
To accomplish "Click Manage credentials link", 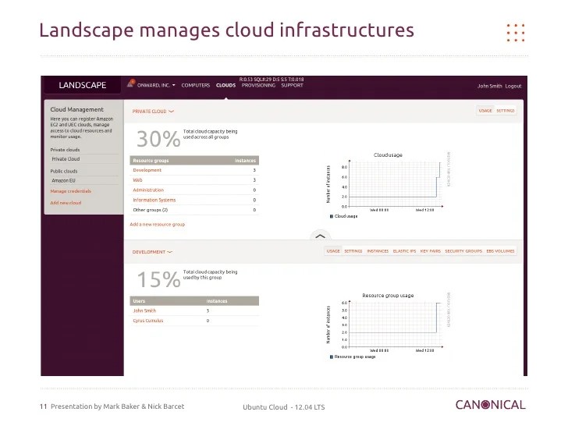I will click(x=71, y=191).
